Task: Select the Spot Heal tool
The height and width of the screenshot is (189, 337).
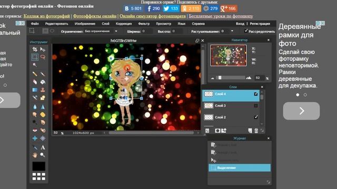Action: pos(43,130)
